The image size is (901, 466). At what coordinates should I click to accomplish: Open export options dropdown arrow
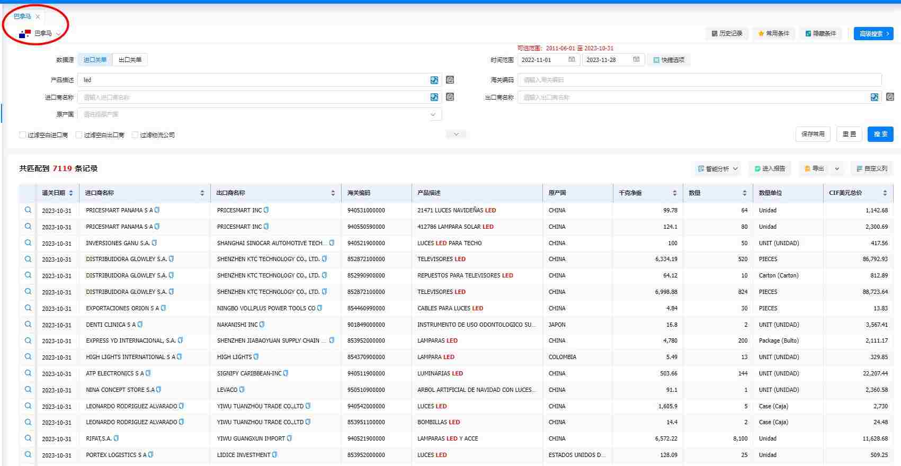[837, 169]
